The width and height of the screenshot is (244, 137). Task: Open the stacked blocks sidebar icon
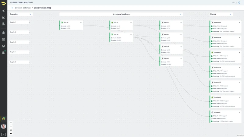point(3,24)
